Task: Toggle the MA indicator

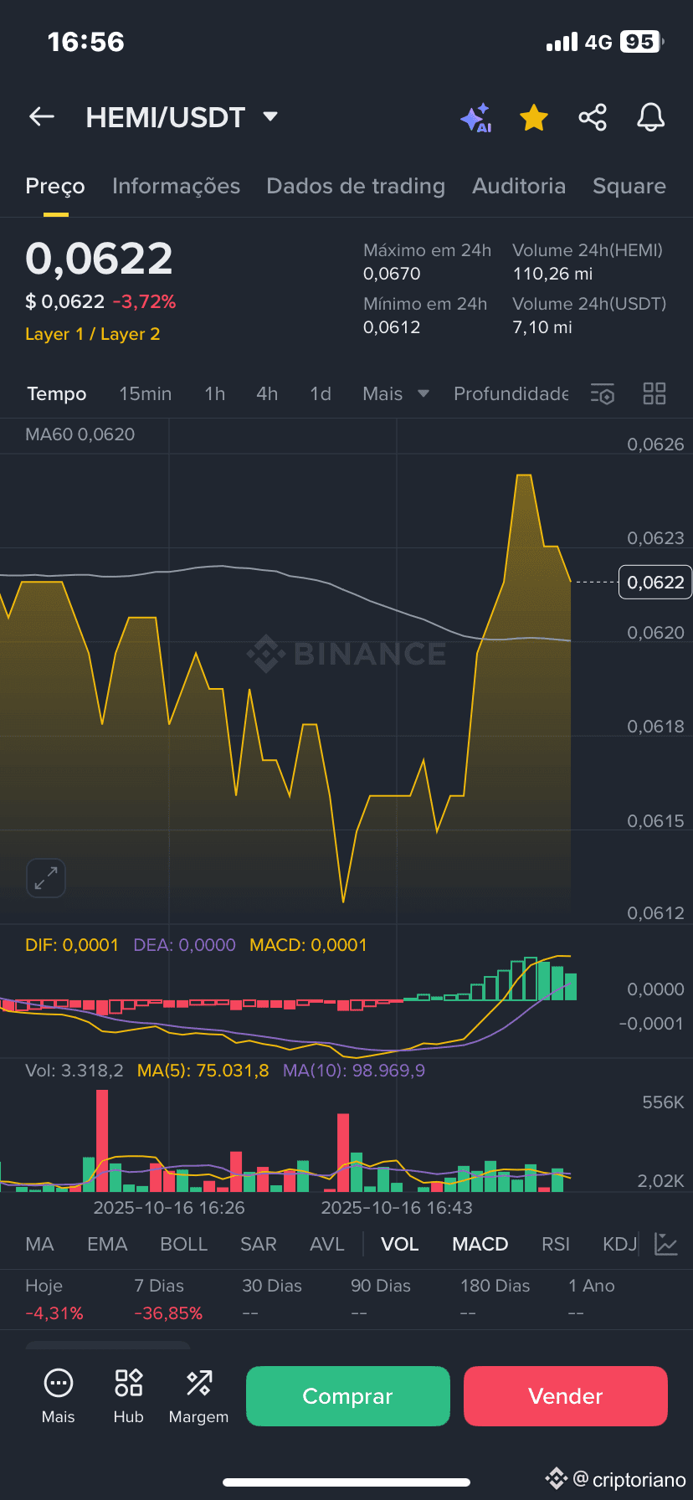Action: pos(39,1244)
